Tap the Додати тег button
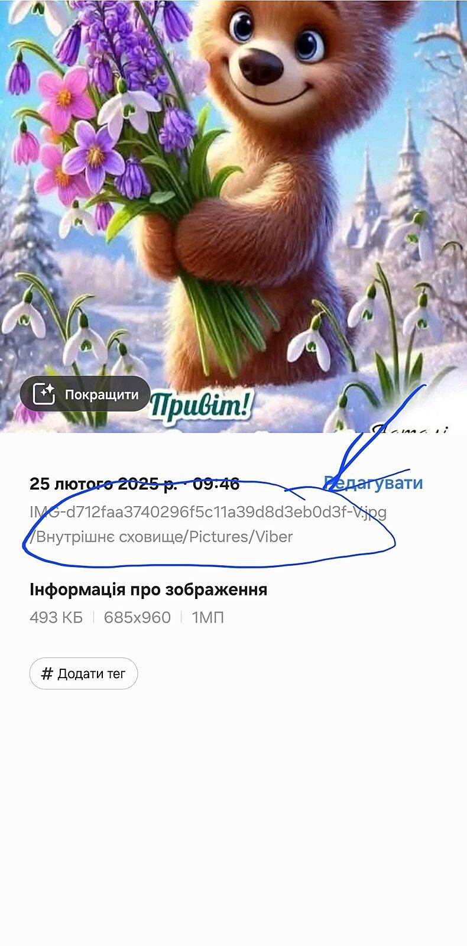 [x=83, y=673]
